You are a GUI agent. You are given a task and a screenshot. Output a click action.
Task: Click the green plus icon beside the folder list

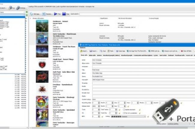pos(27,15)
